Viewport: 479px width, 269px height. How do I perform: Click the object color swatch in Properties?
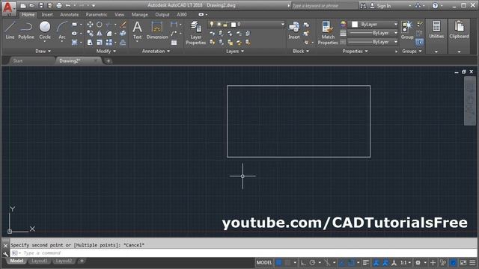(x=354, y=24)
